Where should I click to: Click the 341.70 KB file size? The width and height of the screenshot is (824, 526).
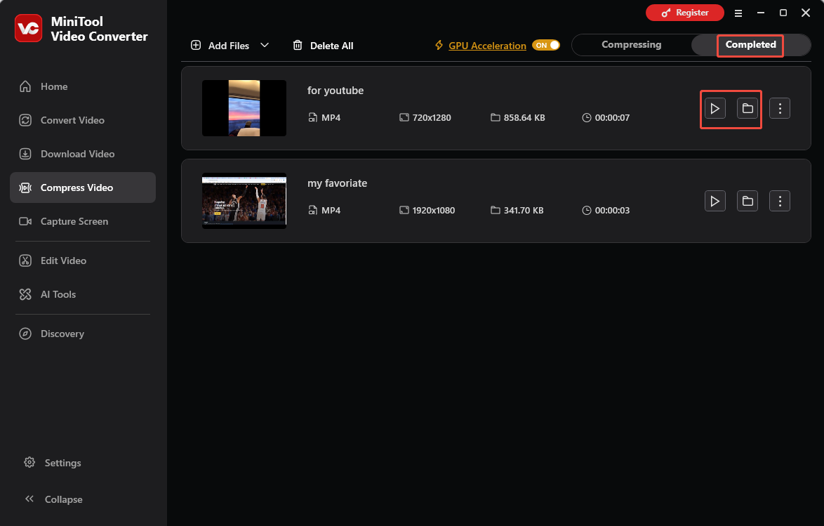(524, 211)
